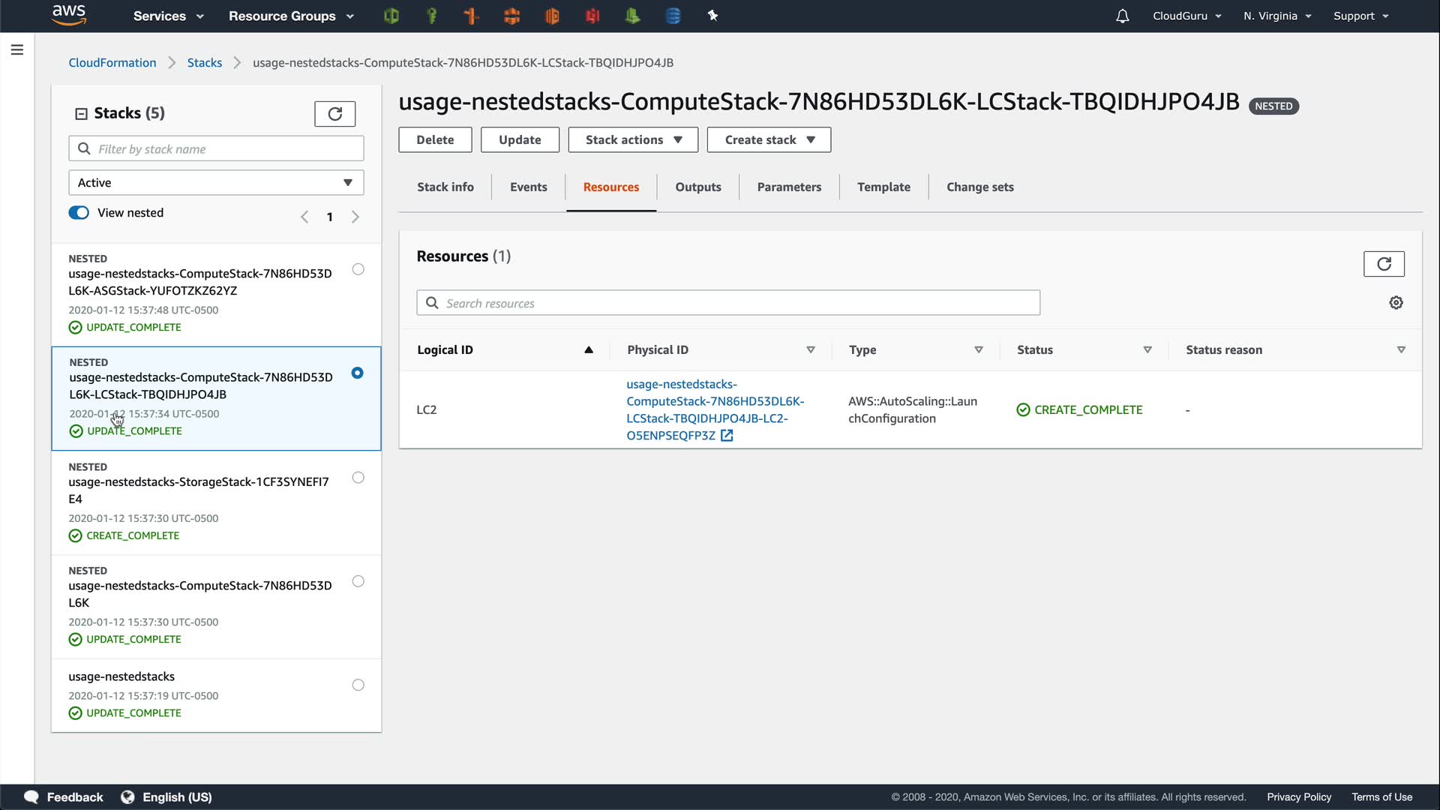
Task: Toggle the View nested switch
Action: click(79, 213)
